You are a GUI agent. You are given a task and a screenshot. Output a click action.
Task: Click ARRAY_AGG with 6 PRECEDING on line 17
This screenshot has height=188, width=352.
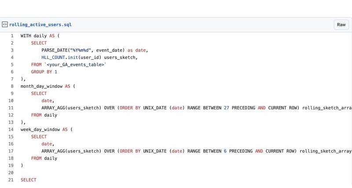[x=197, y=151]
